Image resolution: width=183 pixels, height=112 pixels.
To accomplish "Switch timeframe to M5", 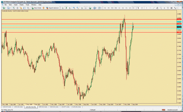I will 109,8.
